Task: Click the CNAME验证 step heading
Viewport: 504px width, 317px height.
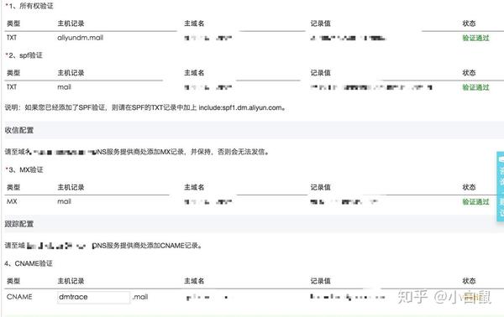Action: (x=29, y=263)
